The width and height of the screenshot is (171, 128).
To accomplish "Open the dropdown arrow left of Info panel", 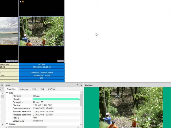I will click(x=3, y=89).
